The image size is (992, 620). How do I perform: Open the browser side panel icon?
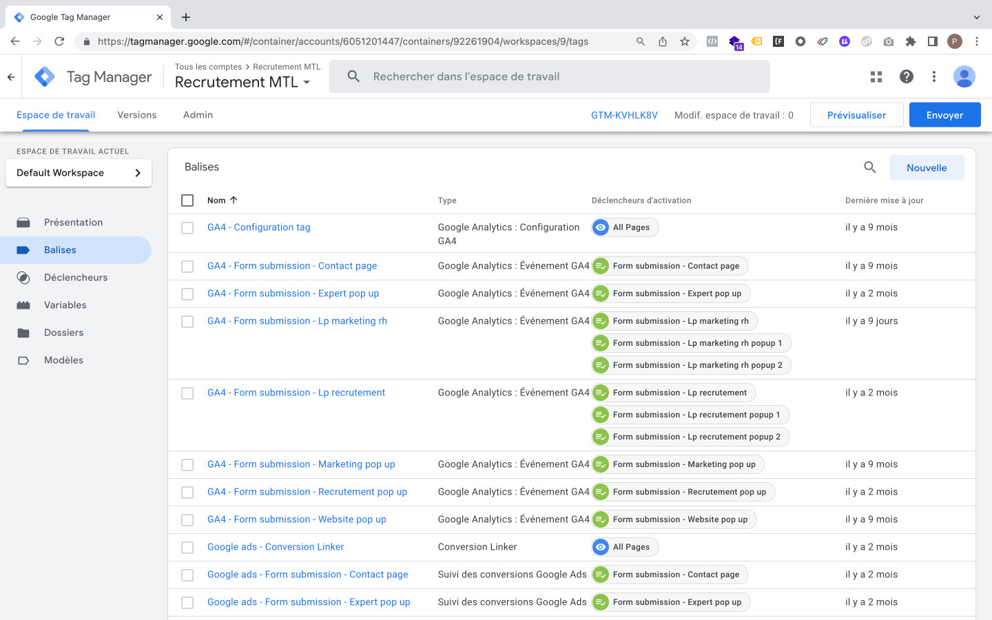933,41
